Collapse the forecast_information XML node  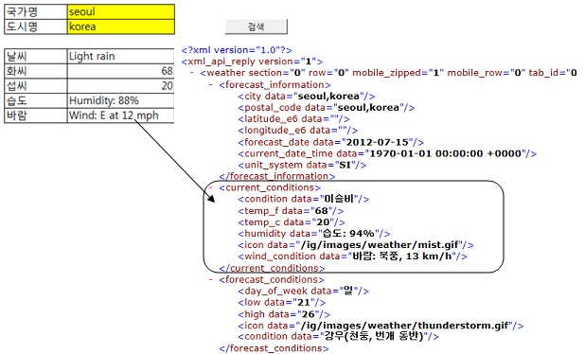(211, 84)
